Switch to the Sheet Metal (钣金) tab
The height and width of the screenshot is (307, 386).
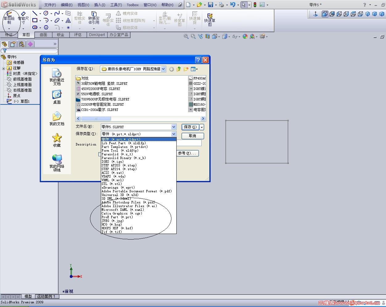[x=60, y=35]
